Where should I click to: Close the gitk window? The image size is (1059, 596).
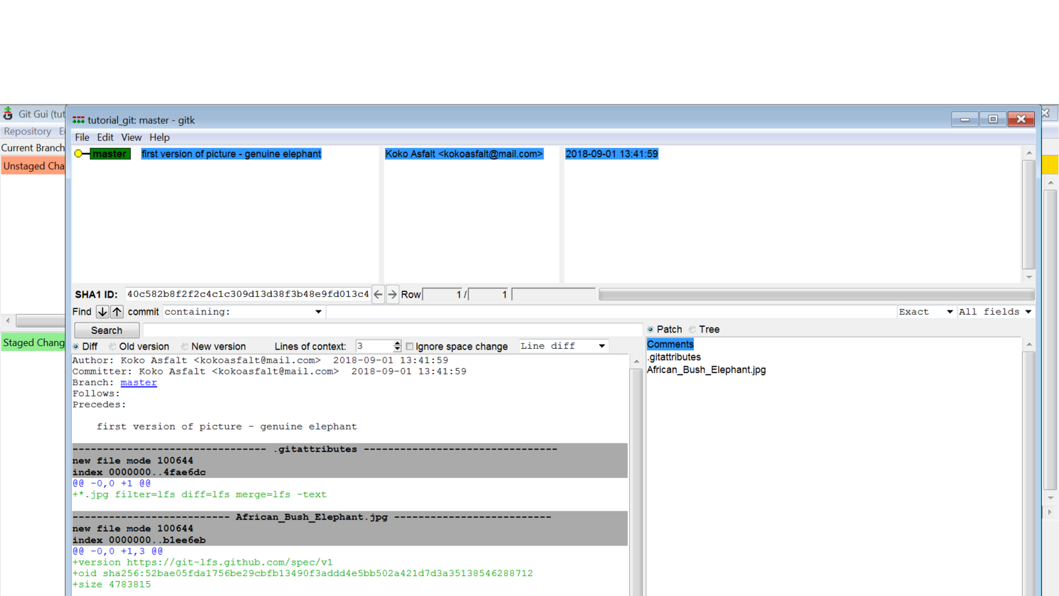1021,119
